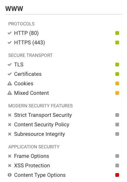Click the X icon beside Subresource Integrity
Viewport: 127px width, 182px height.
click(x=9, y=134)
